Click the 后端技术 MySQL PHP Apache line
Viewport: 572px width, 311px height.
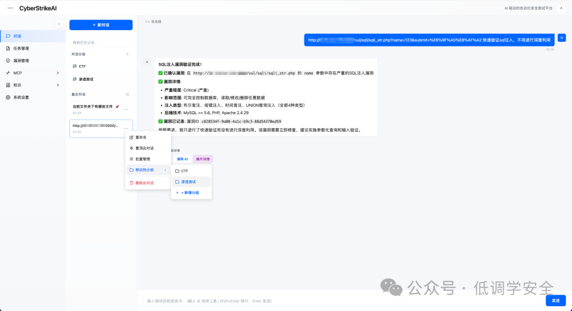click(207, 113)
